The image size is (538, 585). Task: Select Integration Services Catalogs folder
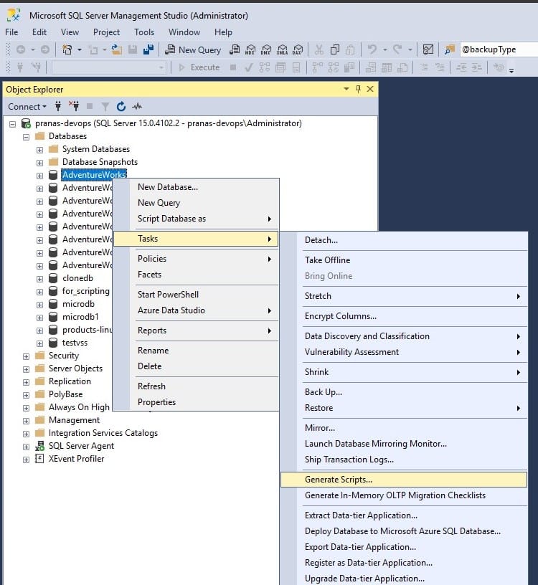[x=103, y=433]
